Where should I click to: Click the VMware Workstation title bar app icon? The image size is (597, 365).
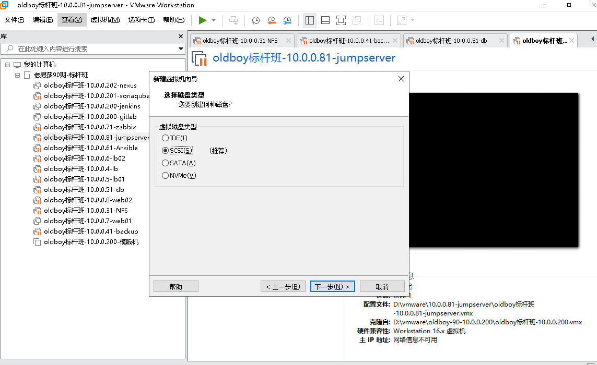point(4,5)
